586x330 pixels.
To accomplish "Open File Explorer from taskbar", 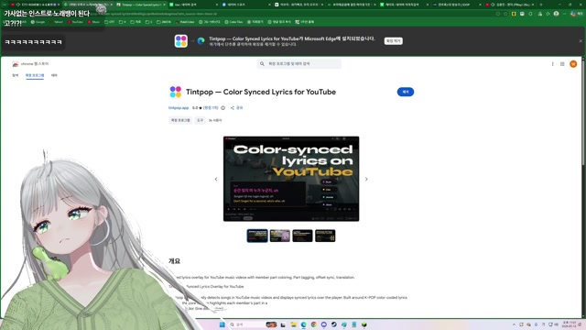I will pyautogui.click(x=293, y=324).
